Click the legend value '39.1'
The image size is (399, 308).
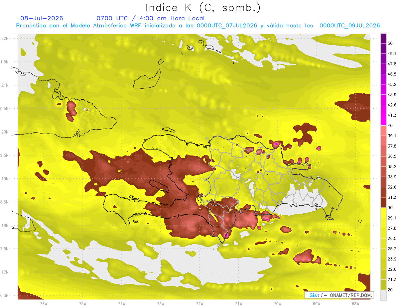(x=392, y=136)
